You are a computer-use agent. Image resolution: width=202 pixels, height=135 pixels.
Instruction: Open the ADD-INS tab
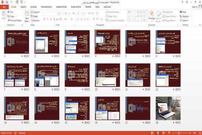pyautogui.click(x=107, y=7)
